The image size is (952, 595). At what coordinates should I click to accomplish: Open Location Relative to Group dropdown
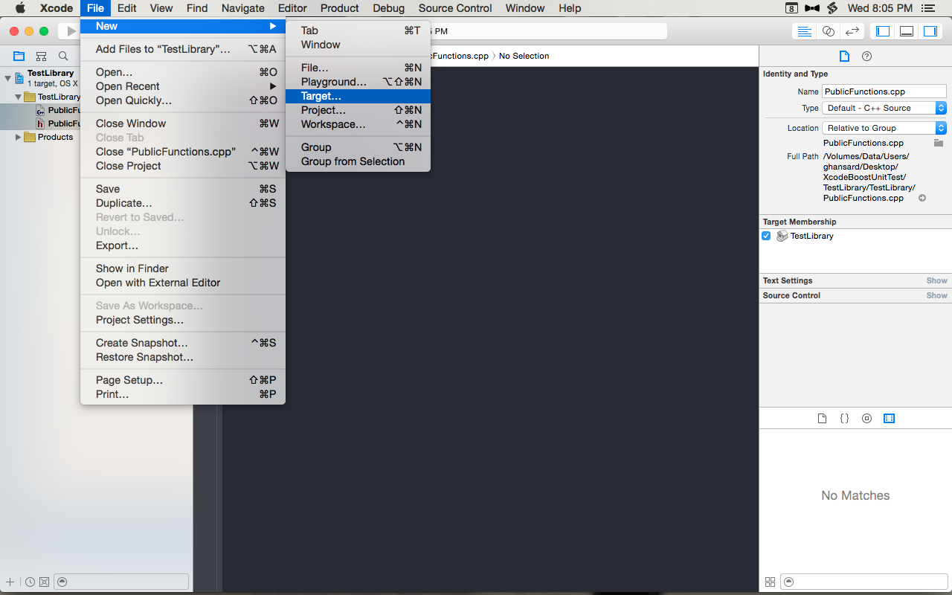click(x=884, y=128)
